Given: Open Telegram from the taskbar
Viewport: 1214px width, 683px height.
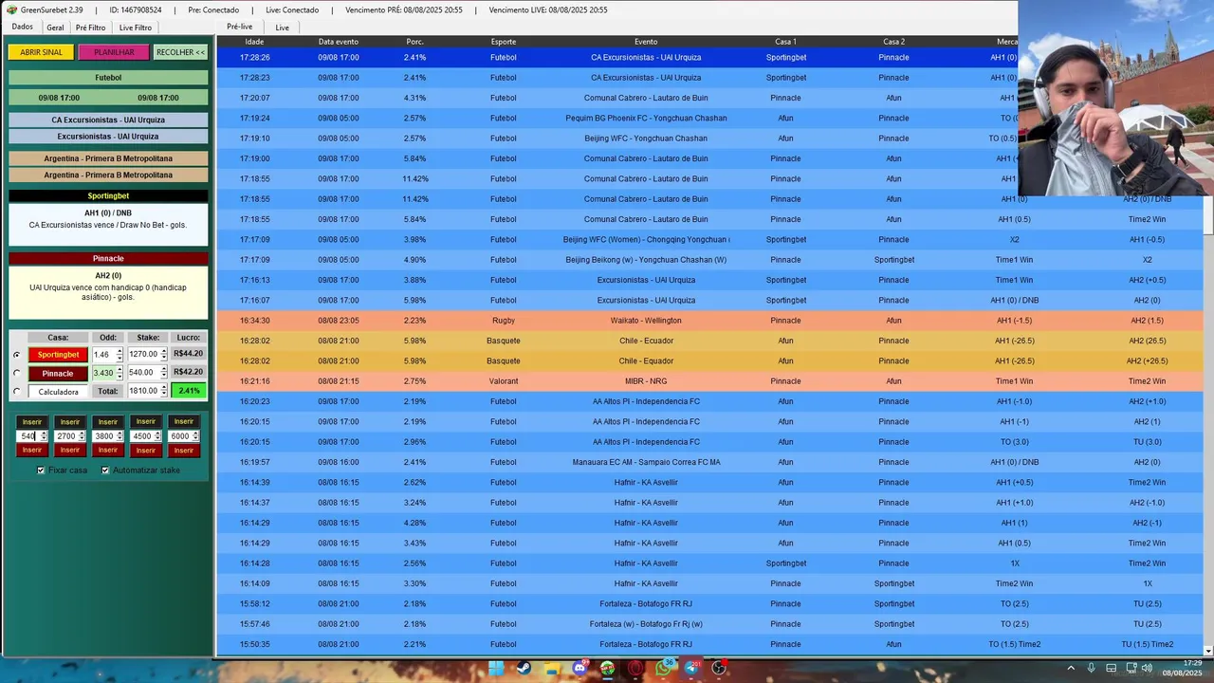Looking at the screenshot, I should pos(690,668).
